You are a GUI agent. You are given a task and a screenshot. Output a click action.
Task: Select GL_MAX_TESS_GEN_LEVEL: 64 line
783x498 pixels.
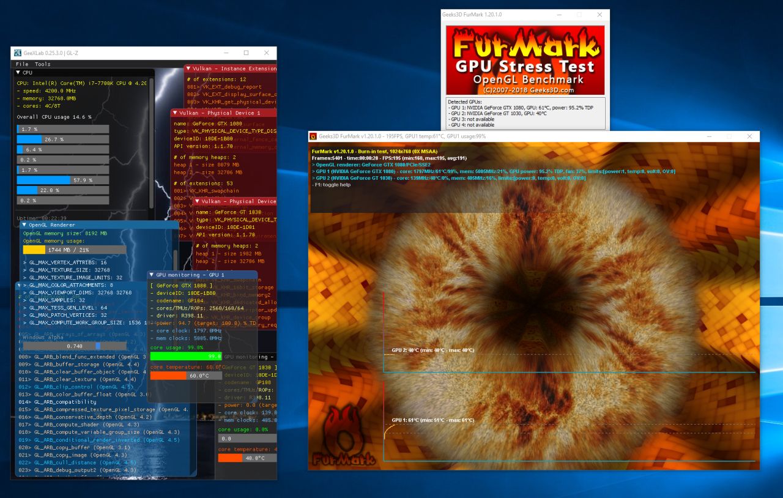click(x=65, y=308)
